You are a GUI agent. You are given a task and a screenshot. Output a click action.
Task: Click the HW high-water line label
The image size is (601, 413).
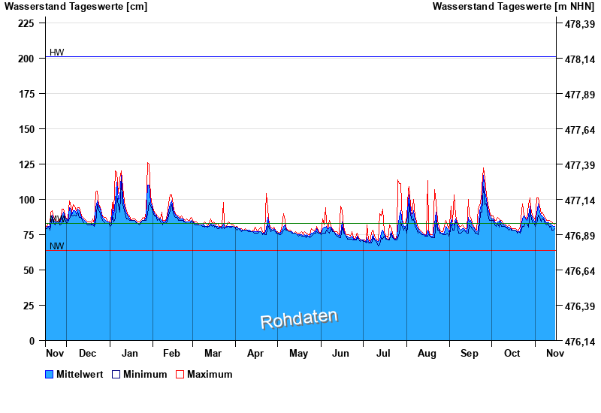[x=56, y=53]
